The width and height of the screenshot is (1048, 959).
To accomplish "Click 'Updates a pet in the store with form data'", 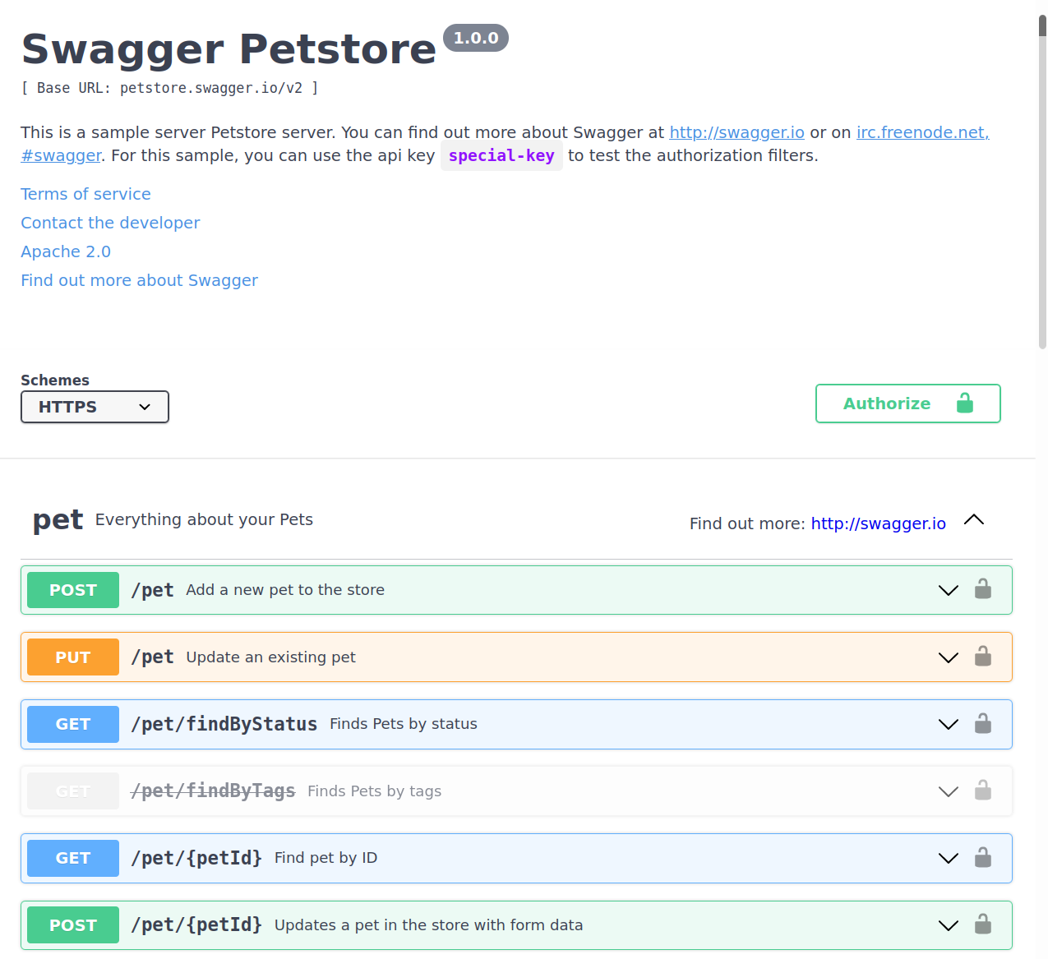I will pos(428,925).
